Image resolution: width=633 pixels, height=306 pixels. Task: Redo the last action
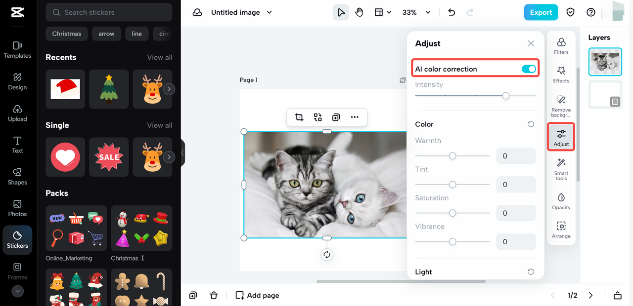click(x=470, y=12)
